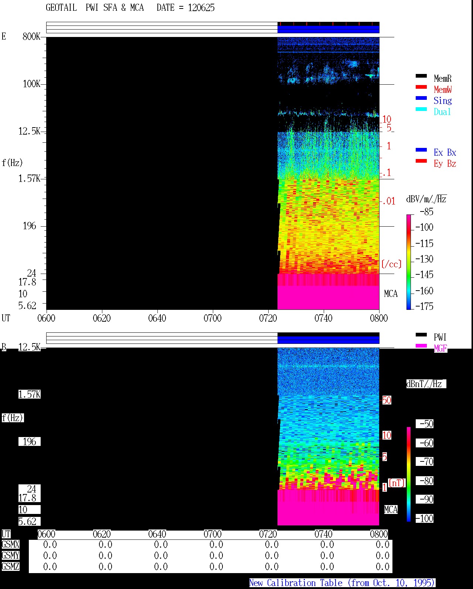Screen dimensions: 473x589
Task: Click the GSMY row label
Action: 10,555
